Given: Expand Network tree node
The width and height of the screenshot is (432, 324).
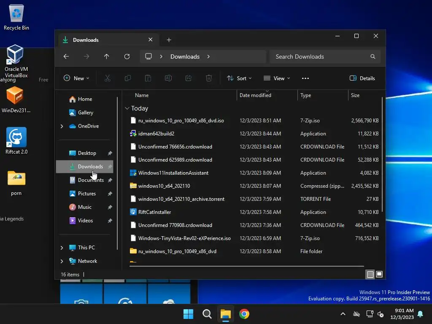Looking at the screenshot, I should (62, 261).
